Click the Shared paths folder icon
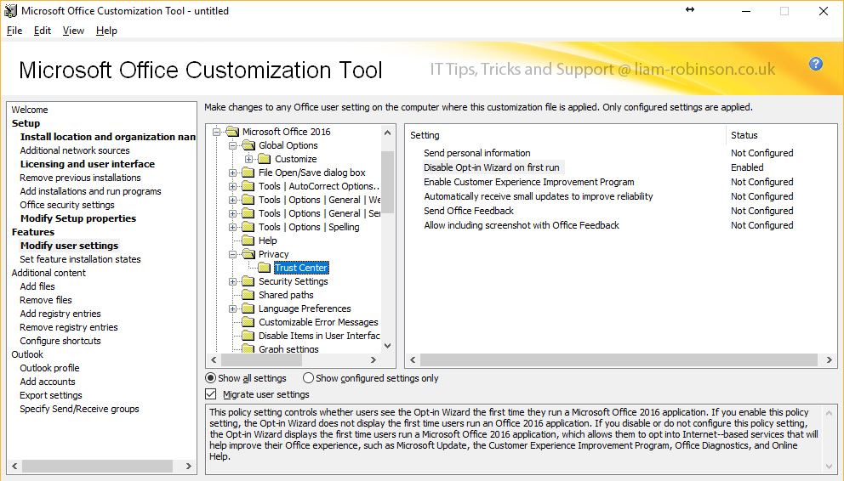The image size is (844, 481). click(x=248, y=295)
